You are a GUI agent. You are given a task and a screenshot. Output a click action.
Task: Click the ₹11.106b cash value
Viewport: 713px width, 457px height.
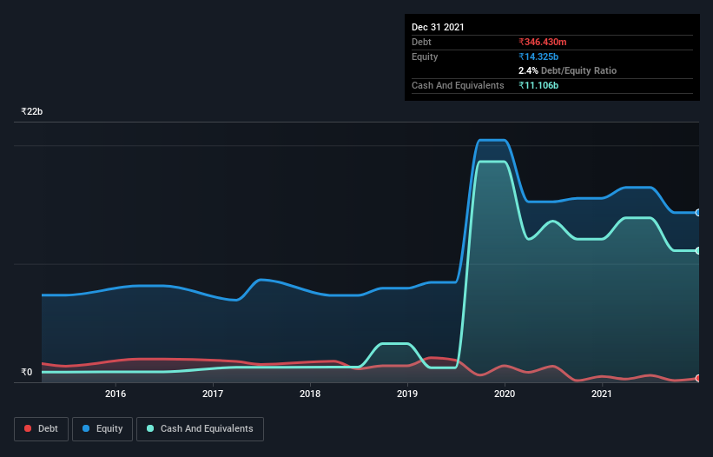pyautogui.click(x=538, y=85)
